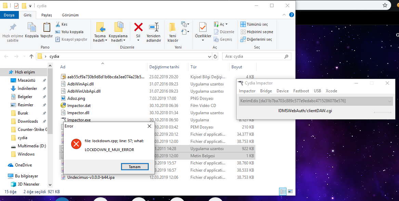Image resolution: width=399 pixels, height=201 pixels.
Task: Click Düzenle in the Aç group
Action: (224, 32)
